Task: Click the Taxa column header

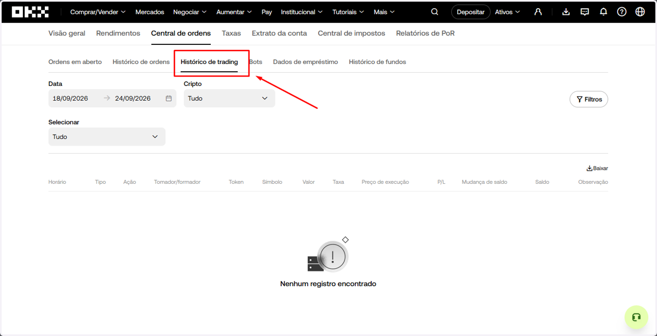Action: pos(338,182)
